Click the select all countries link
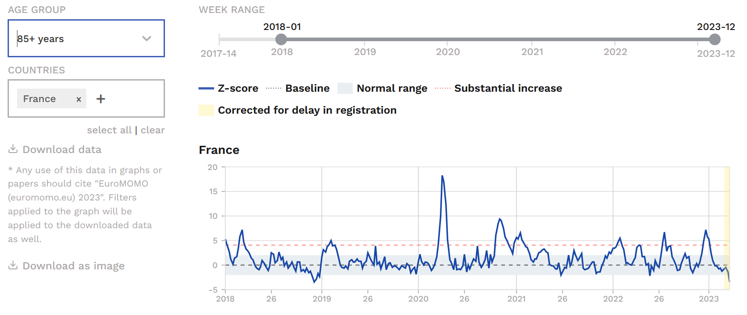This screenshot has width=747, height=315. (109, 130)
